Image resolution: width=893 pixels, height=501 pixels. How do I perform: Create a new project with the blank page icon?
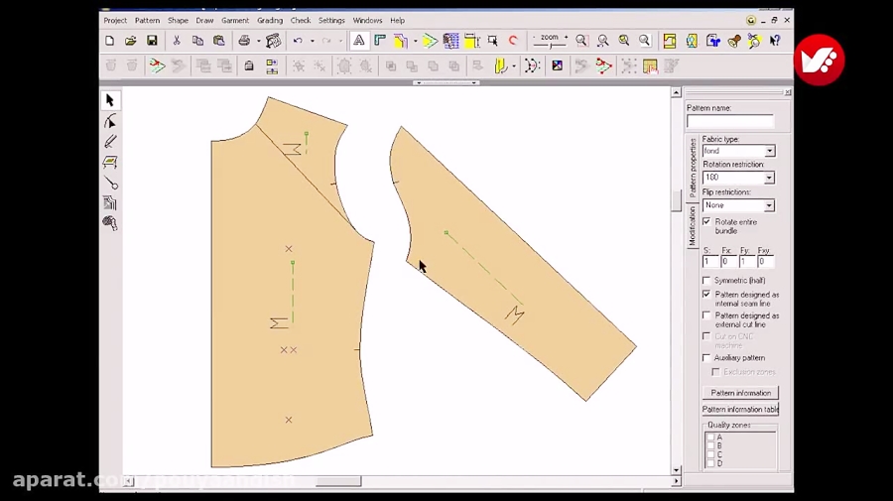[110, 41]
